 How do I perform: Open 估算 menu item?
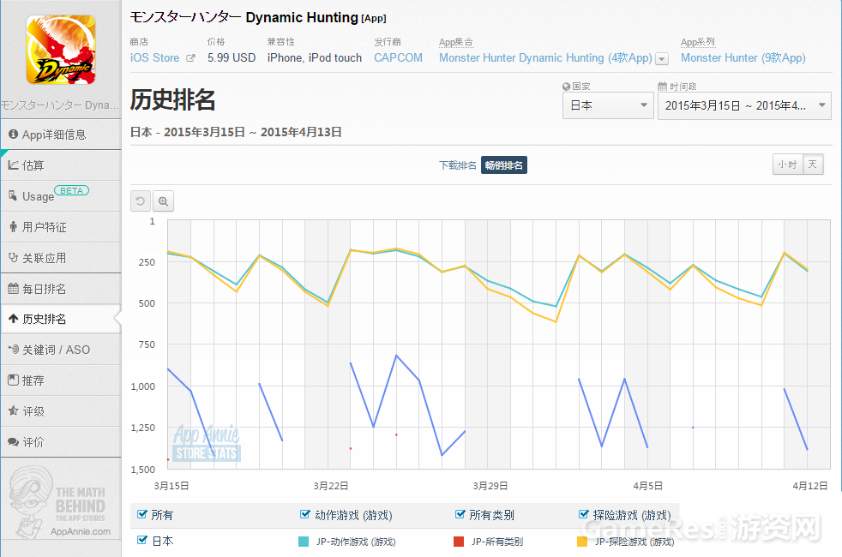click(61, 165)
